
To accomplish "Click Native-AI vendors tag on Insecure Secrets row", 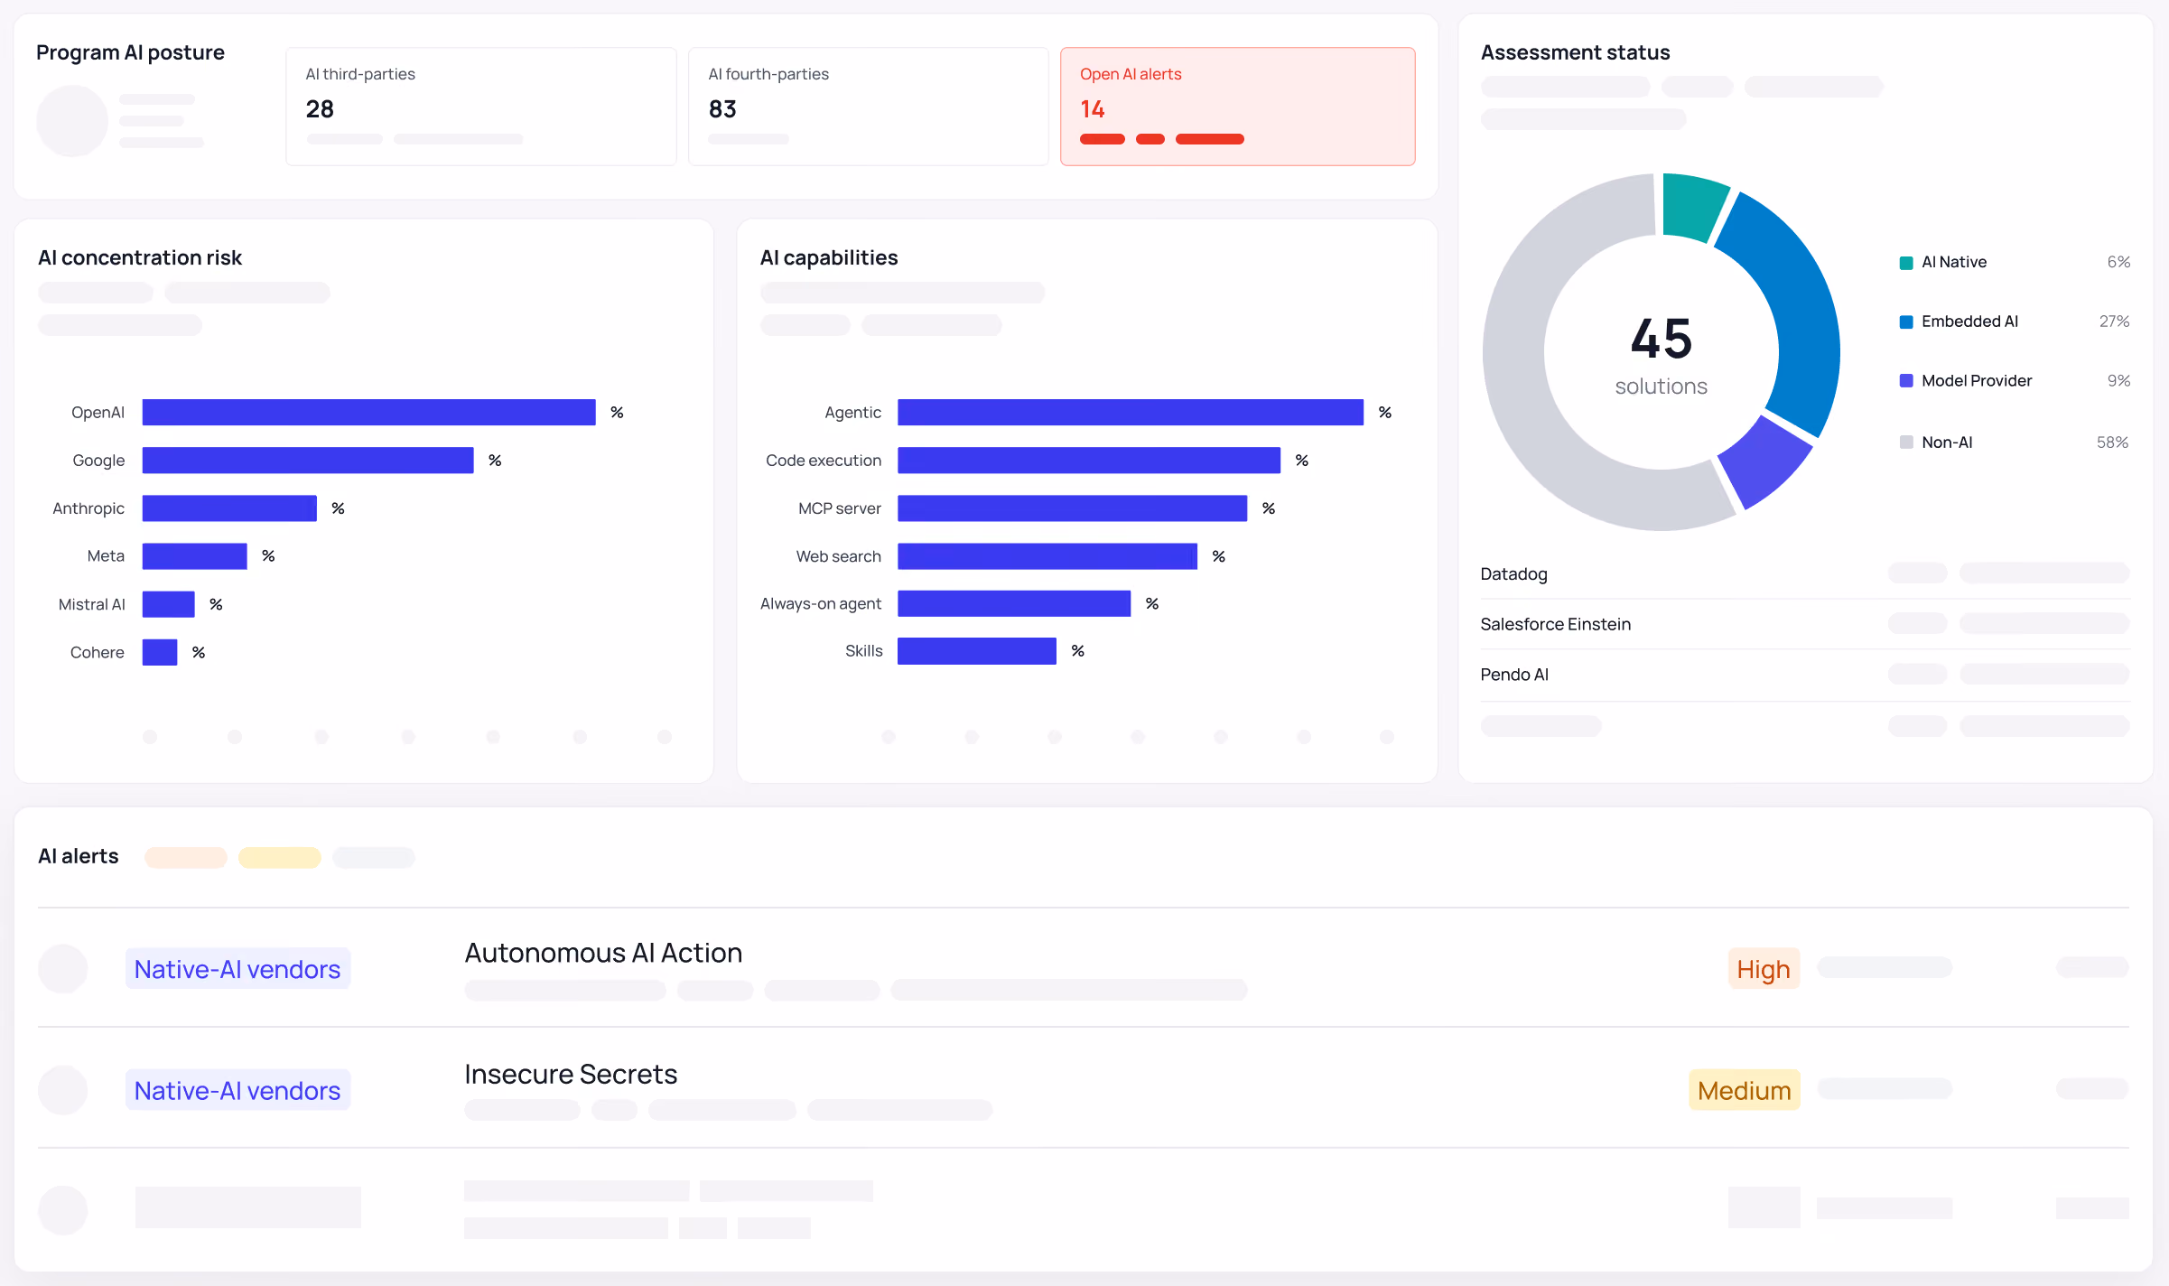I will point(237,1090).
